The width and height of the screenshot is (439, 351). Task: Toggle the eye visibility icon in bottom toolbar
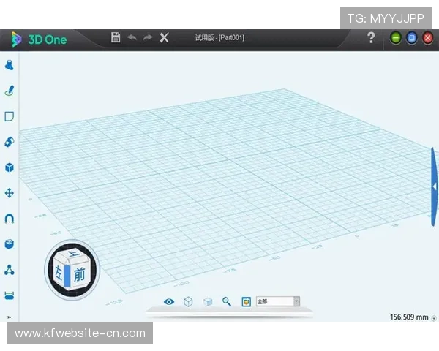pyautogui.click(x=169, y=301)
